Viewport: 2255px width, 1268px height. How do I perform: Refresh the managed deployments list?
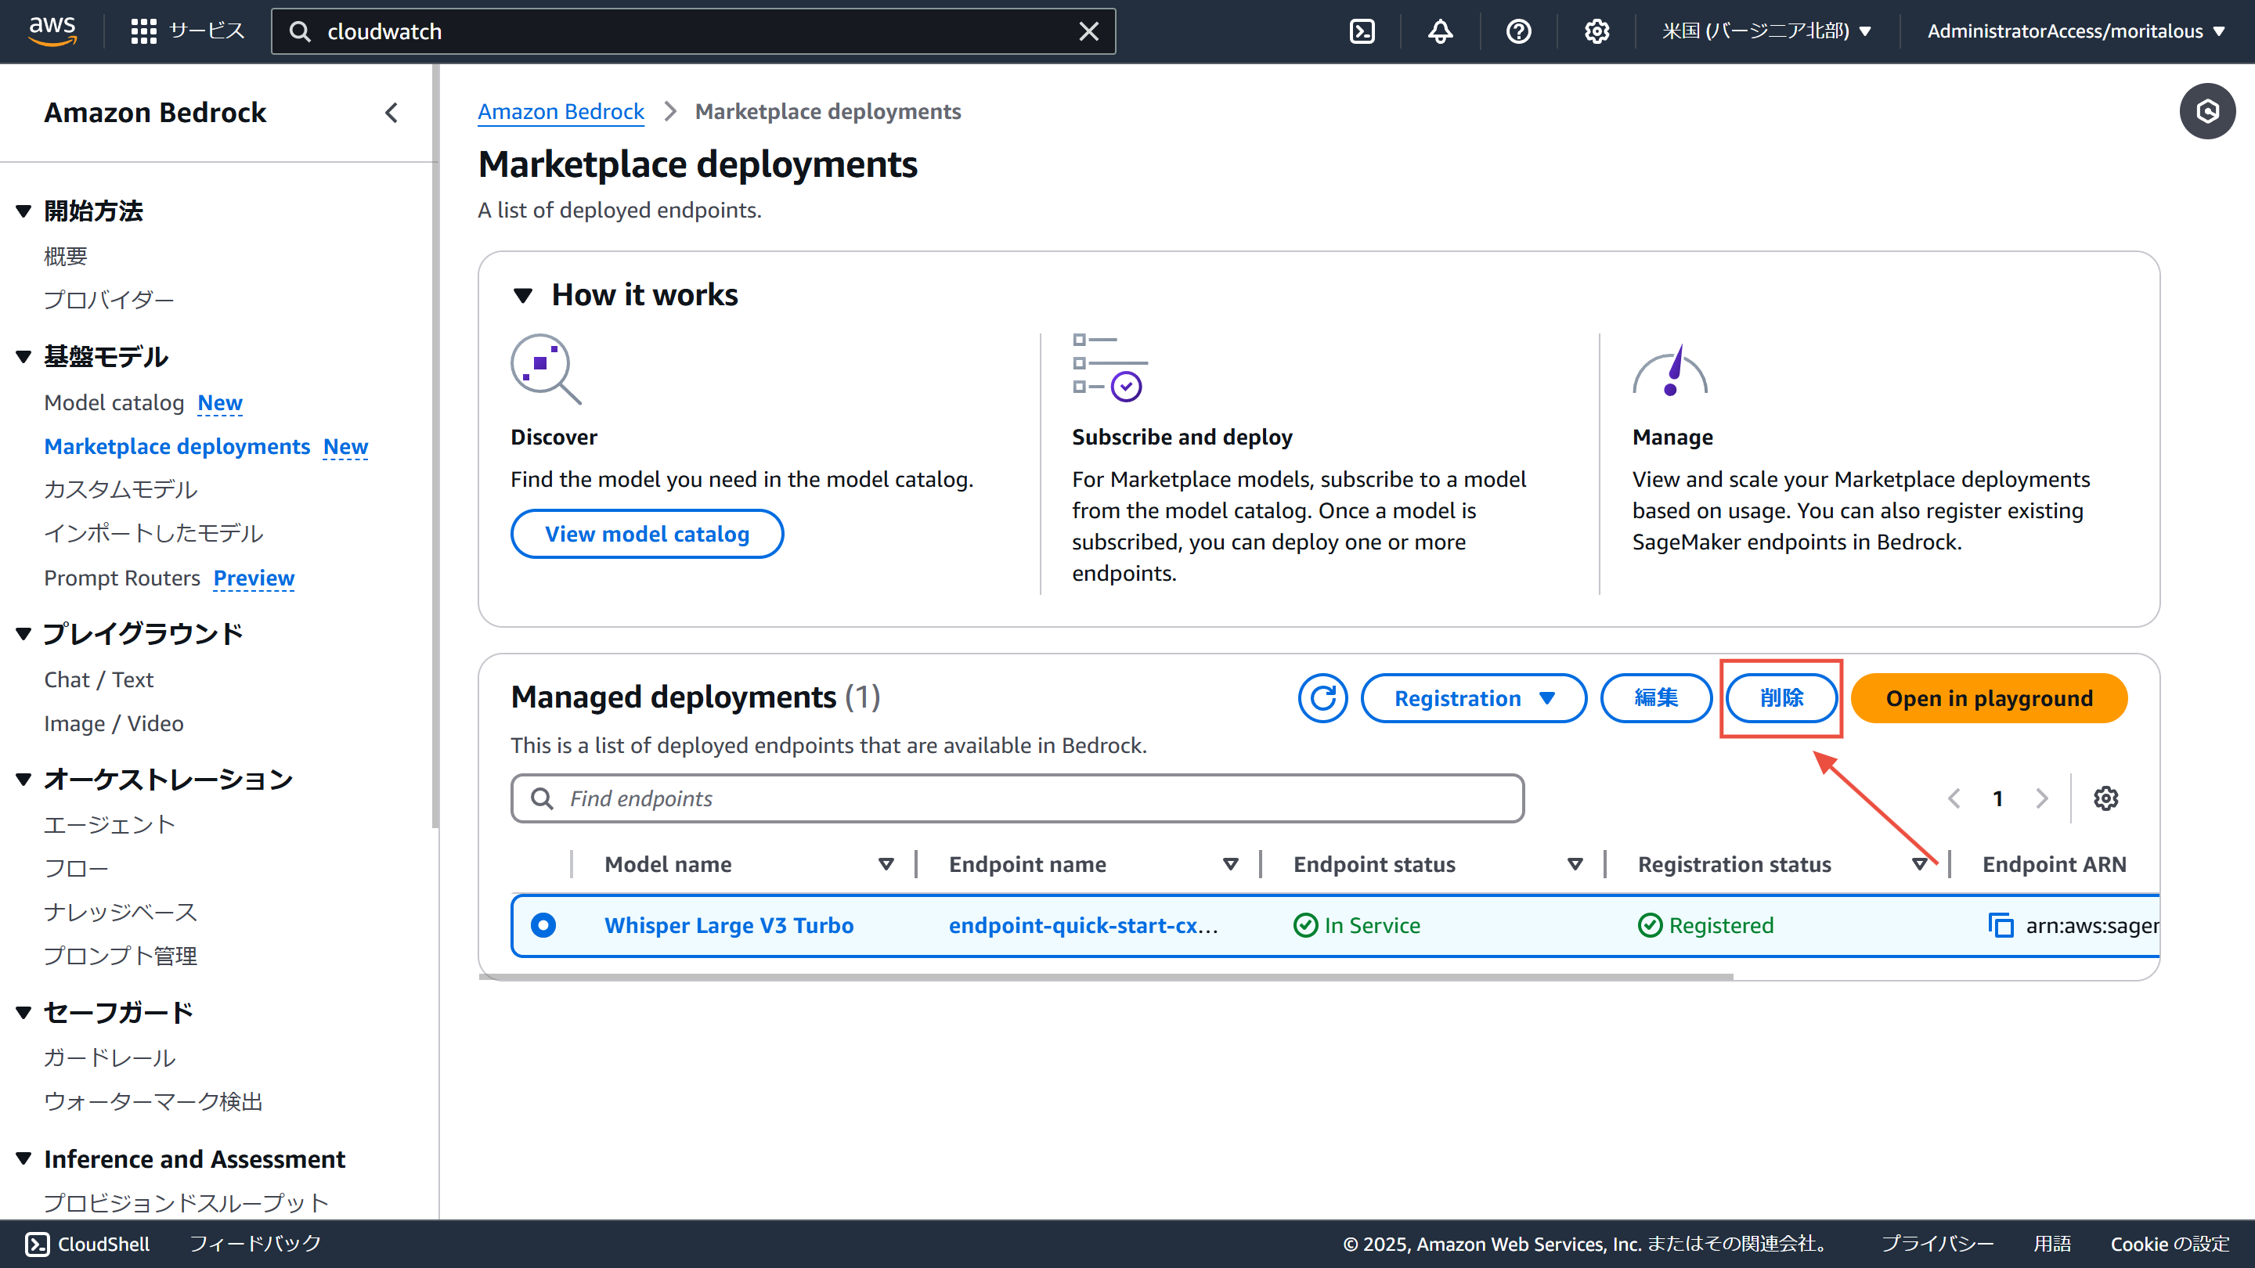click(x=1322, y=698)
